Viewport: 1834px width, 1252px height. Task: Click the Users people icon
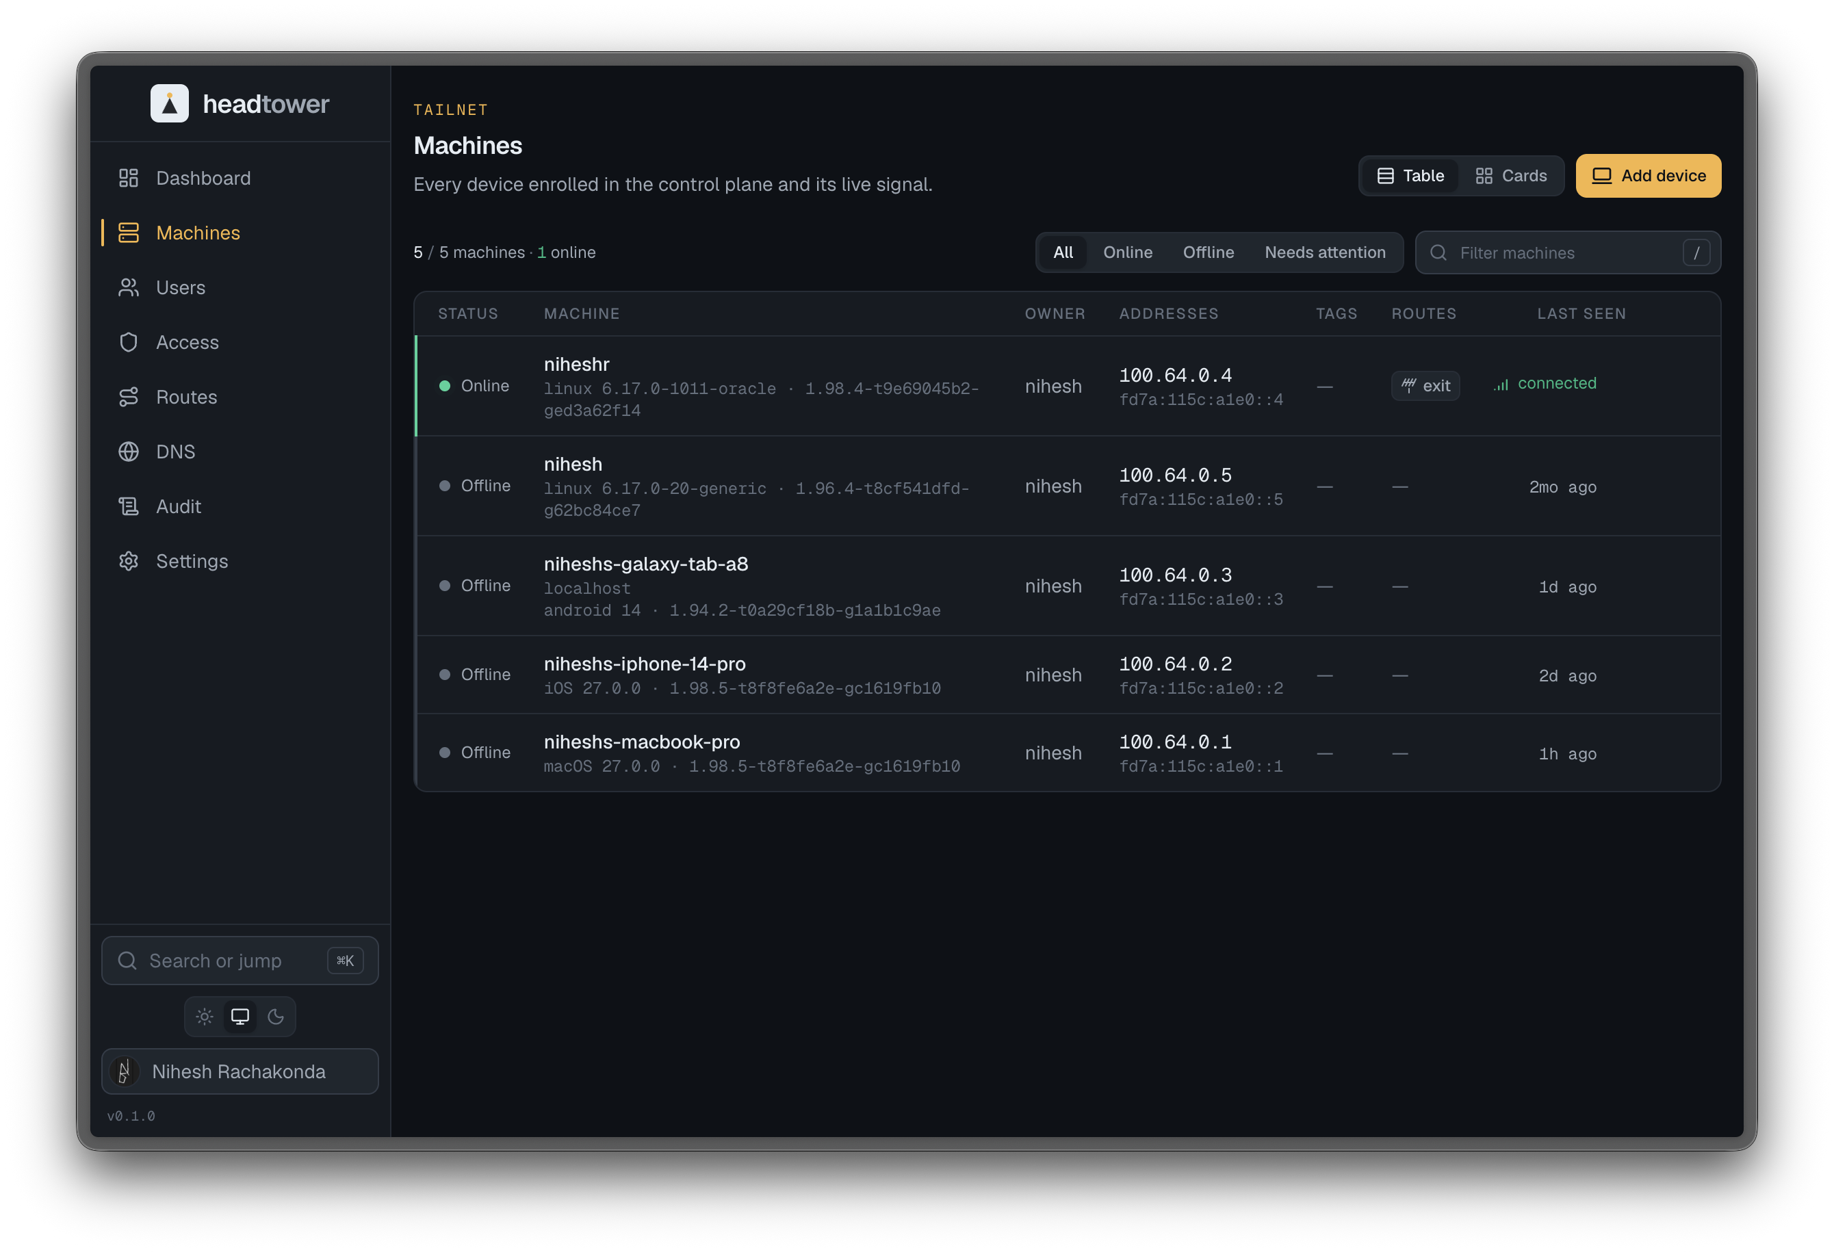pyautogui.click(x=129, y=288)
